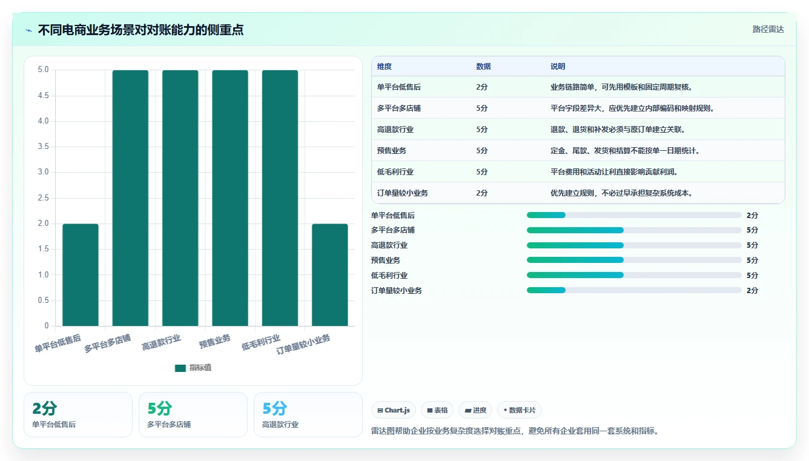Click the description starting 优先建立规则
Screen dimensions: 809x461
click(x=621, y=193)
